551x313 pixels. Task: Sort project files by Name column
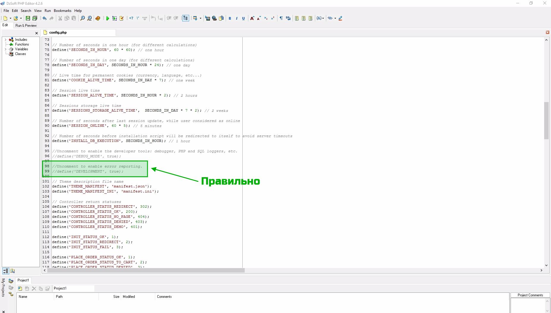point(35,297)
